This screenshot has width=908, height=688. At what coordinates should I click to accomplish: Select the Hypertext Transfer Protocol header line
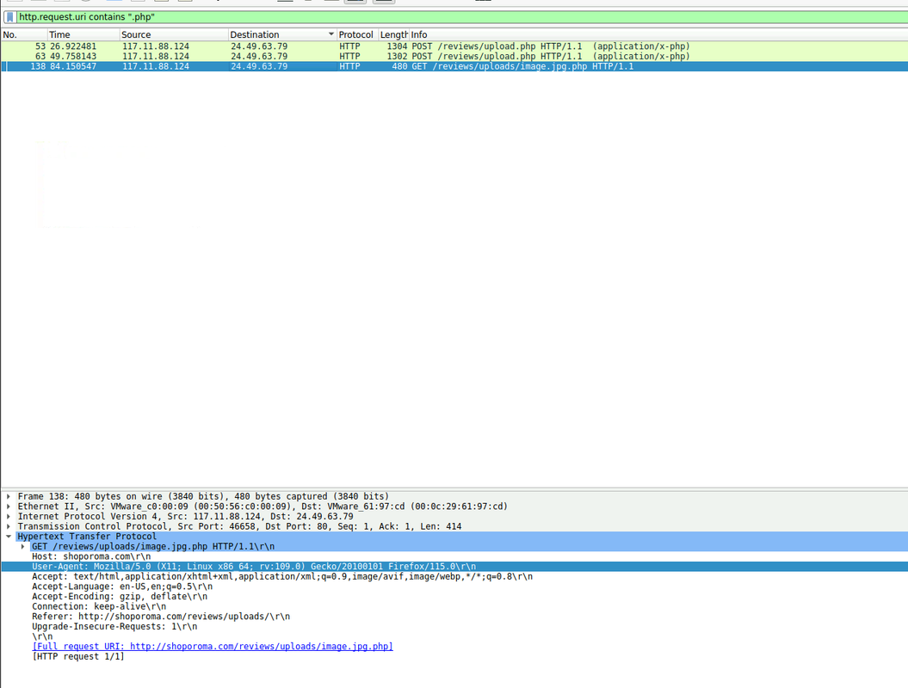coord(454,537)
